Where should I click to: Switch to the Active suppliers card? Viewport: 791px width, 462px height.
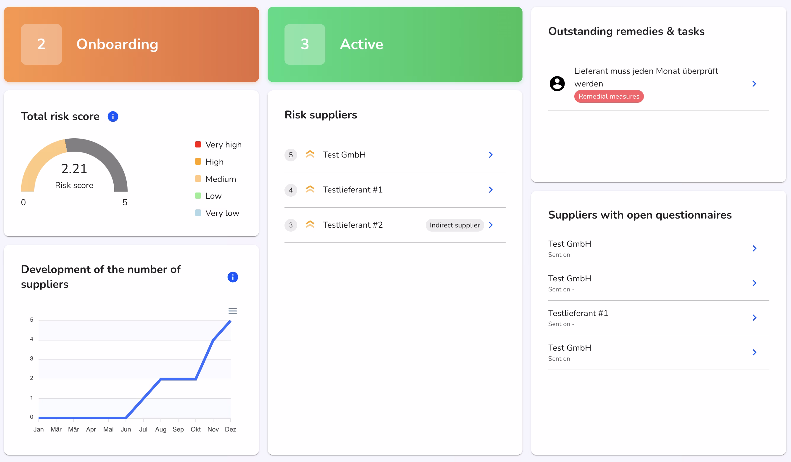pyautogui.click(x=395, y=44)
